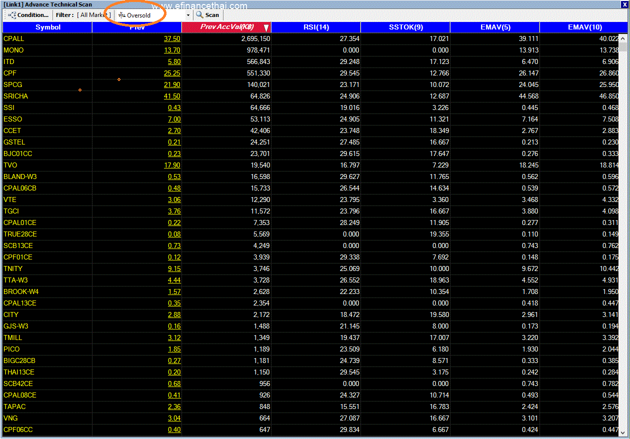Select the TGCI symbol
This screenshot has width=630, height=439.
coord(11,211)
